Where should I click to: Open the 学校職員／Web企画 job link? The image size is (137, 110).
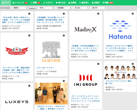point(51,20)
